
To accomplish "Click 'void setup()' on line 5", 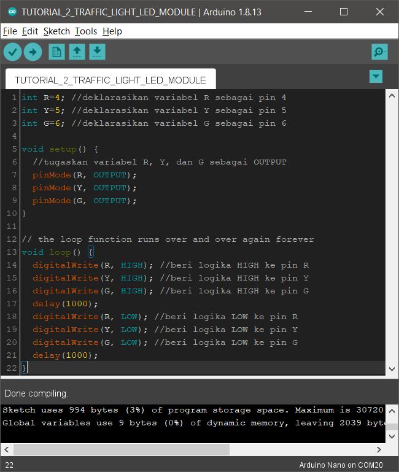I will (x=54, y=149).
